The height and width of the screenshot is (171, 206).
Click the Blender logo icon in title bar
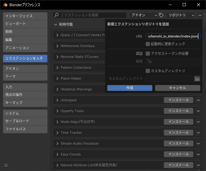(5, 5)
